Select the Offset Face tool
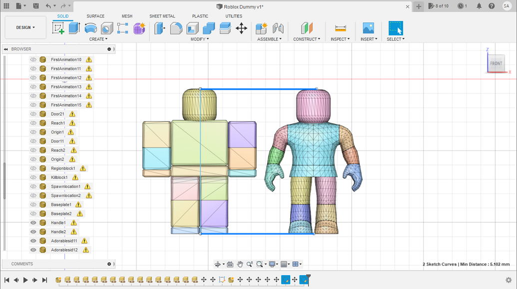Image resolution: width=517 pixels, height=289 pixels. 225,28
